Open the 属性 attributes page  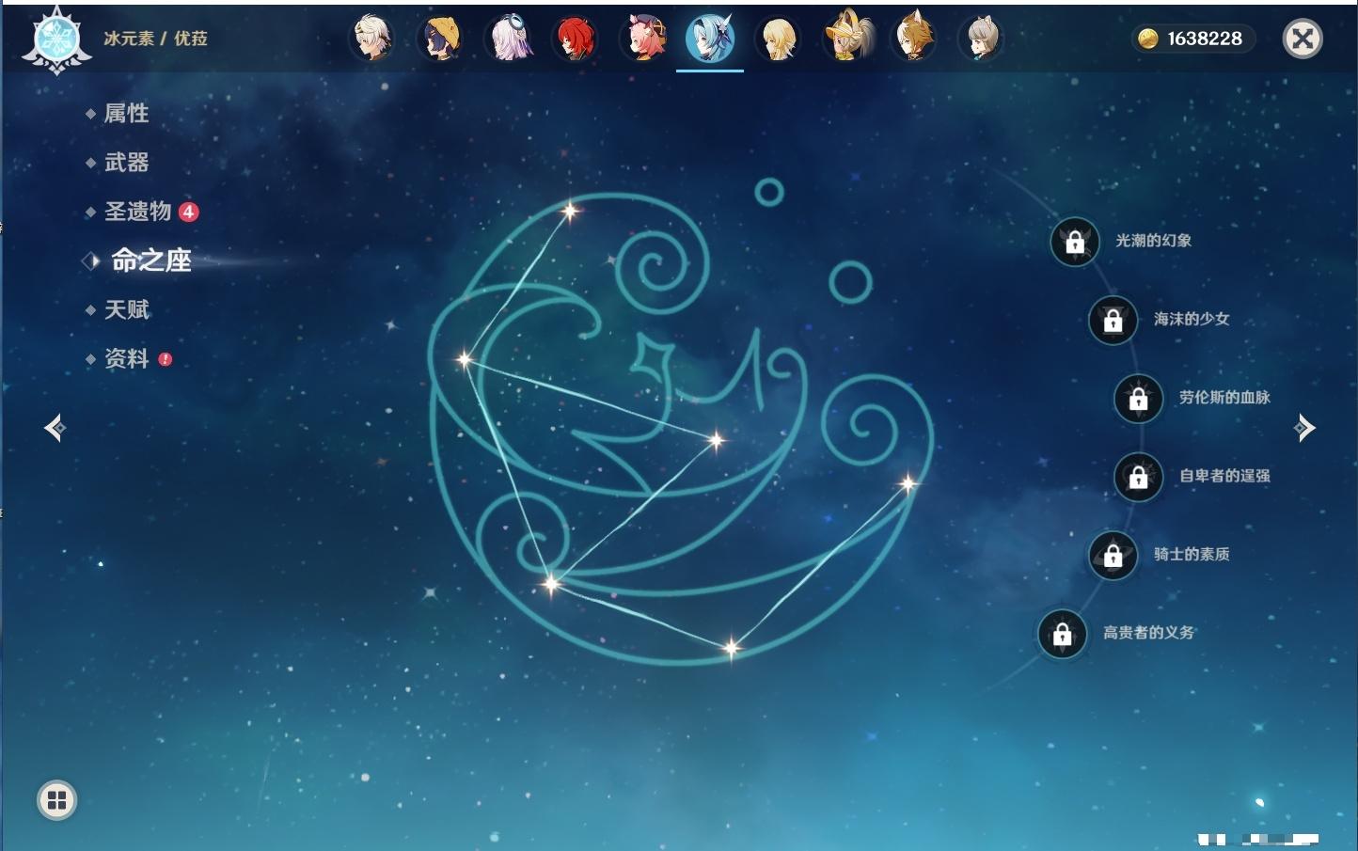coord(126,114)
